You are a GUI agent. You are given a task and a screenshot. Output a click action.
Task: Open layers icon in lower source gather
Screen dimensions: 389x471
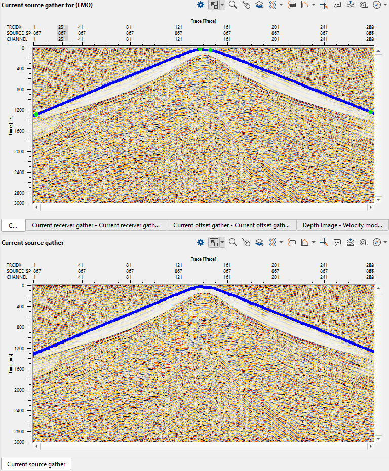pyautogui.click(x=259, y=242)
